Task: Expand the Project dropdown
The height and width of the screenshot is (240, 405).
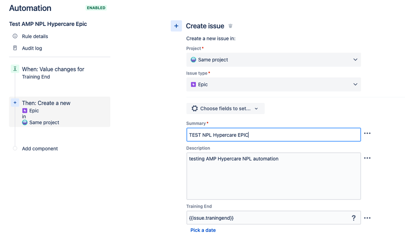Action: tap(274, 59)
